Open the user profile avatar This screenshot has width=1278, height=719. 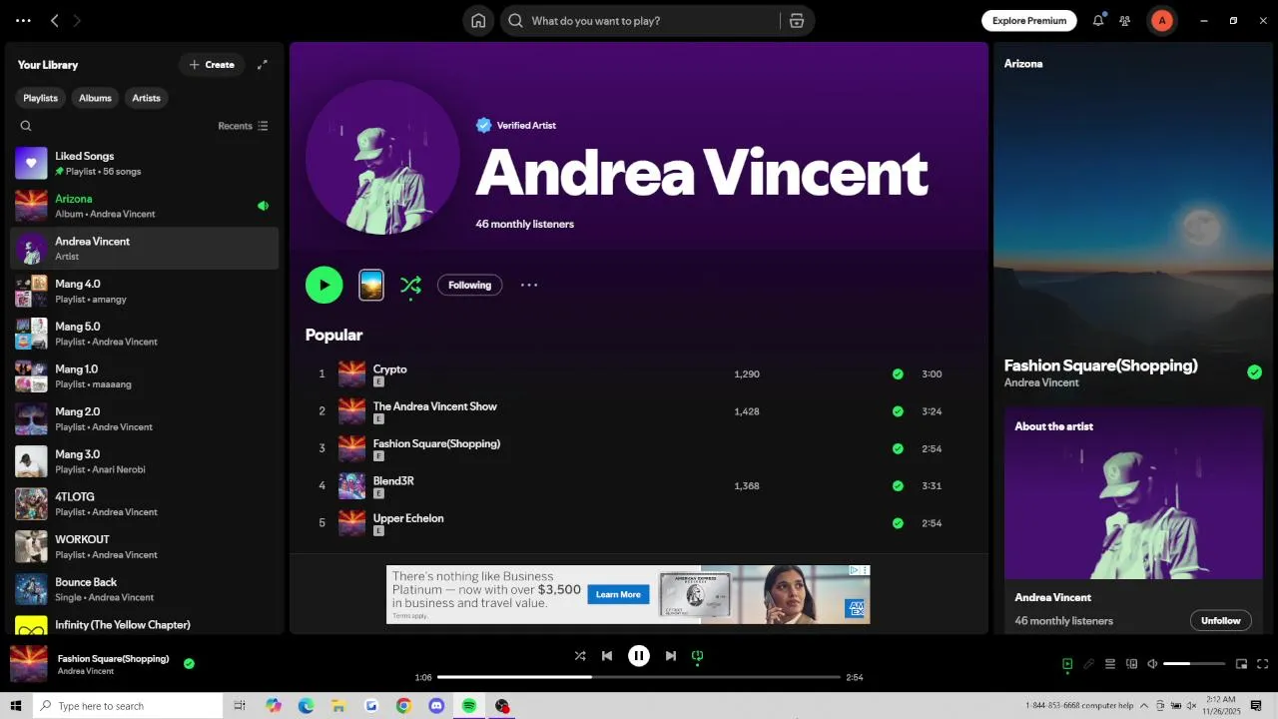1161,20
